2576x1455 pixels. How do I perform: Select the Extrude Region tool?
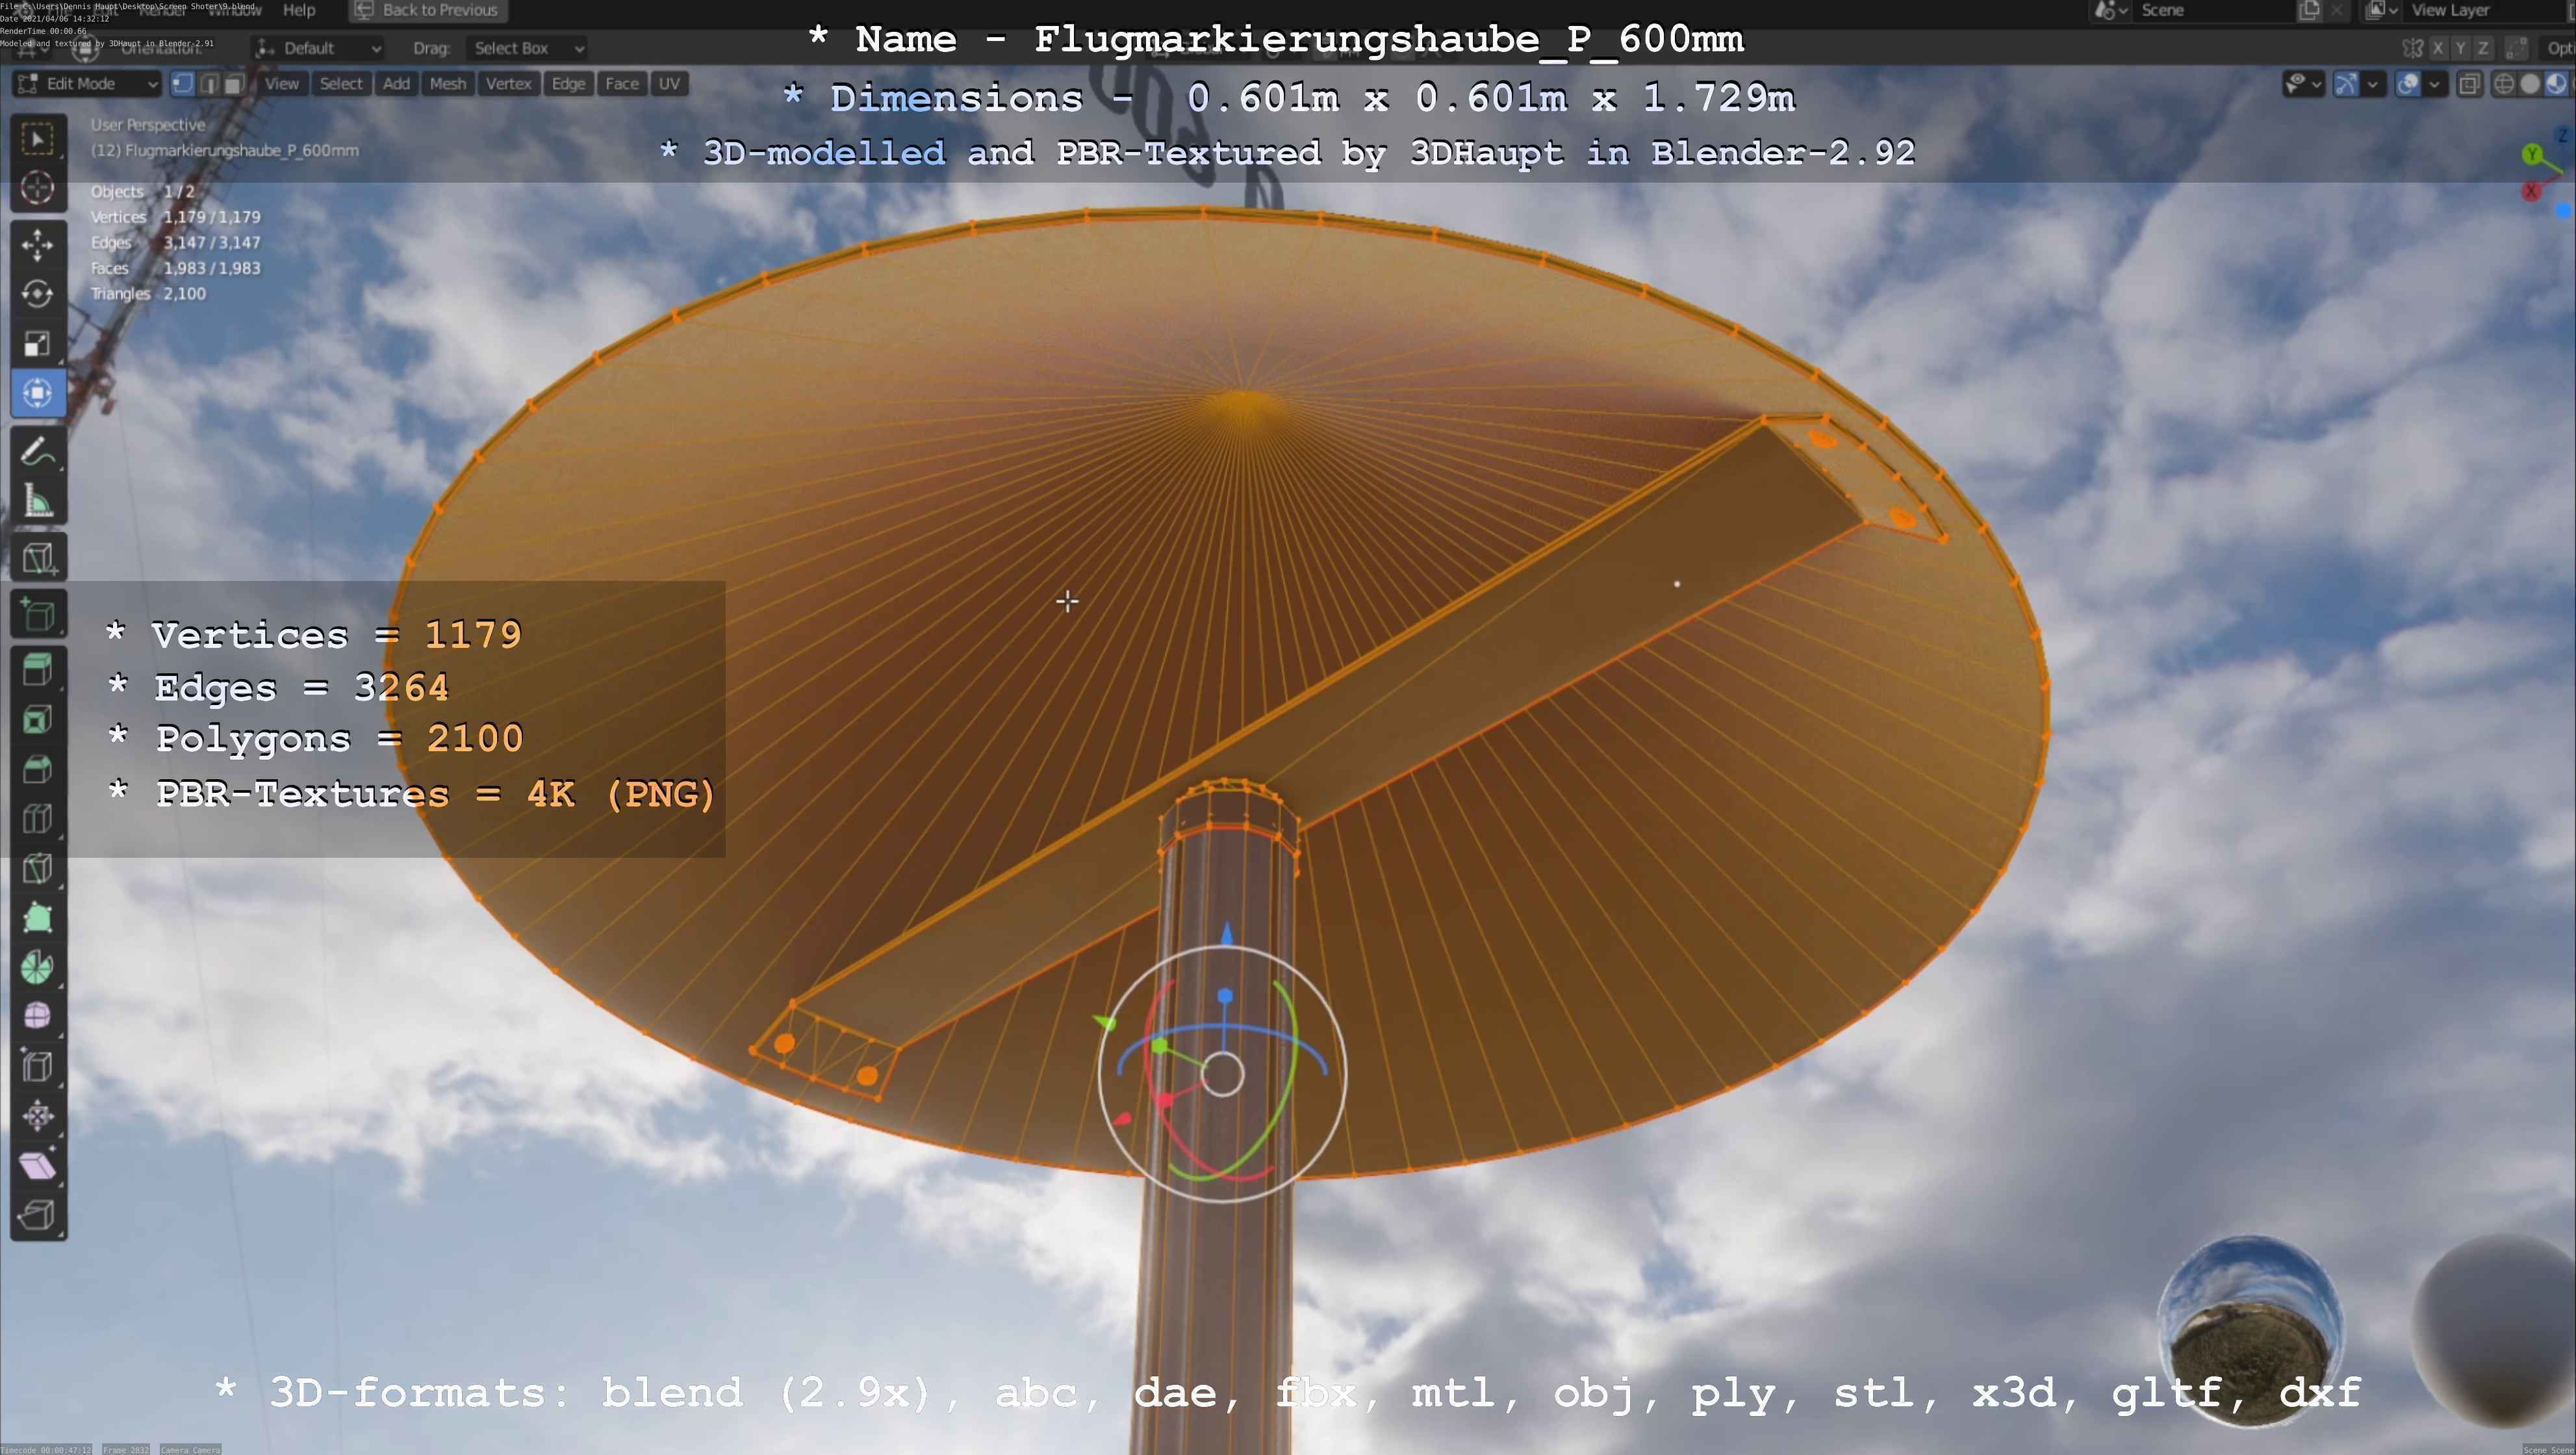coord(37,670)
